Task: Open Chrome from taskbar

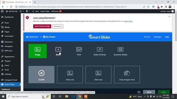Action: tap(79, 97)
